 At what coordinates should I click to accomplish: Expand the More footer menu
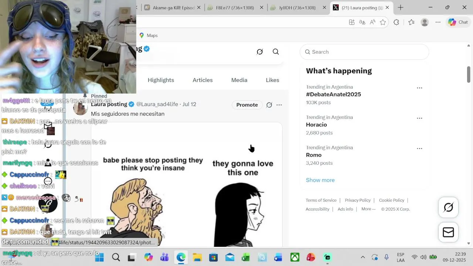click(368, 209)
